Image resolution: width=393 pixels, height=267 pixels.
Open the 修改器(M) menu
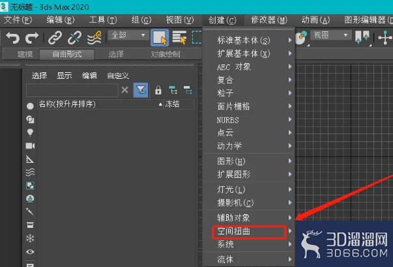(x=269, y=20)
